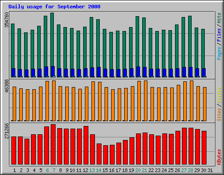Click the orange visits bar for day 21
This screenshot has height=175, width=224.
click(x=146, y=101)
